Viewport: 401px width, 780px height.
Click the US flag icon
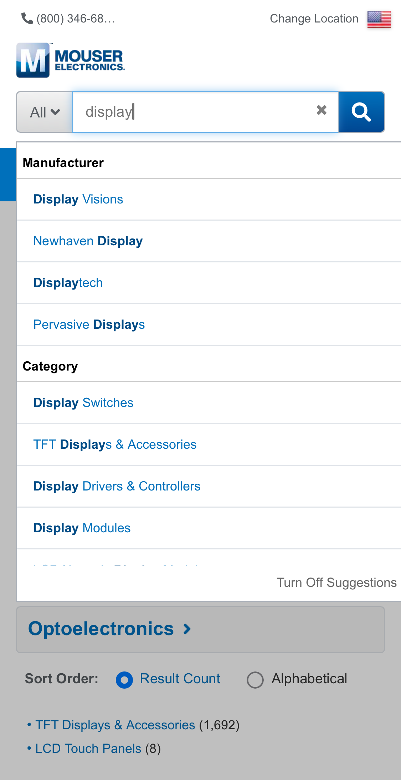pyautogui.click(x=380, y=19)
